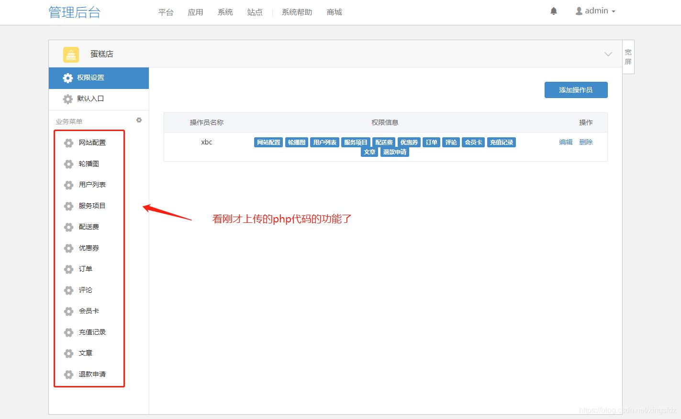Click the gear icon next to 退款申请

pos(68,375)
